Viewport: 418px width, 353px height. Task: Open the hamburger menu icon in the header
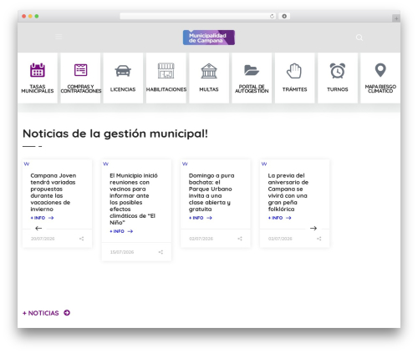(59, 37)
